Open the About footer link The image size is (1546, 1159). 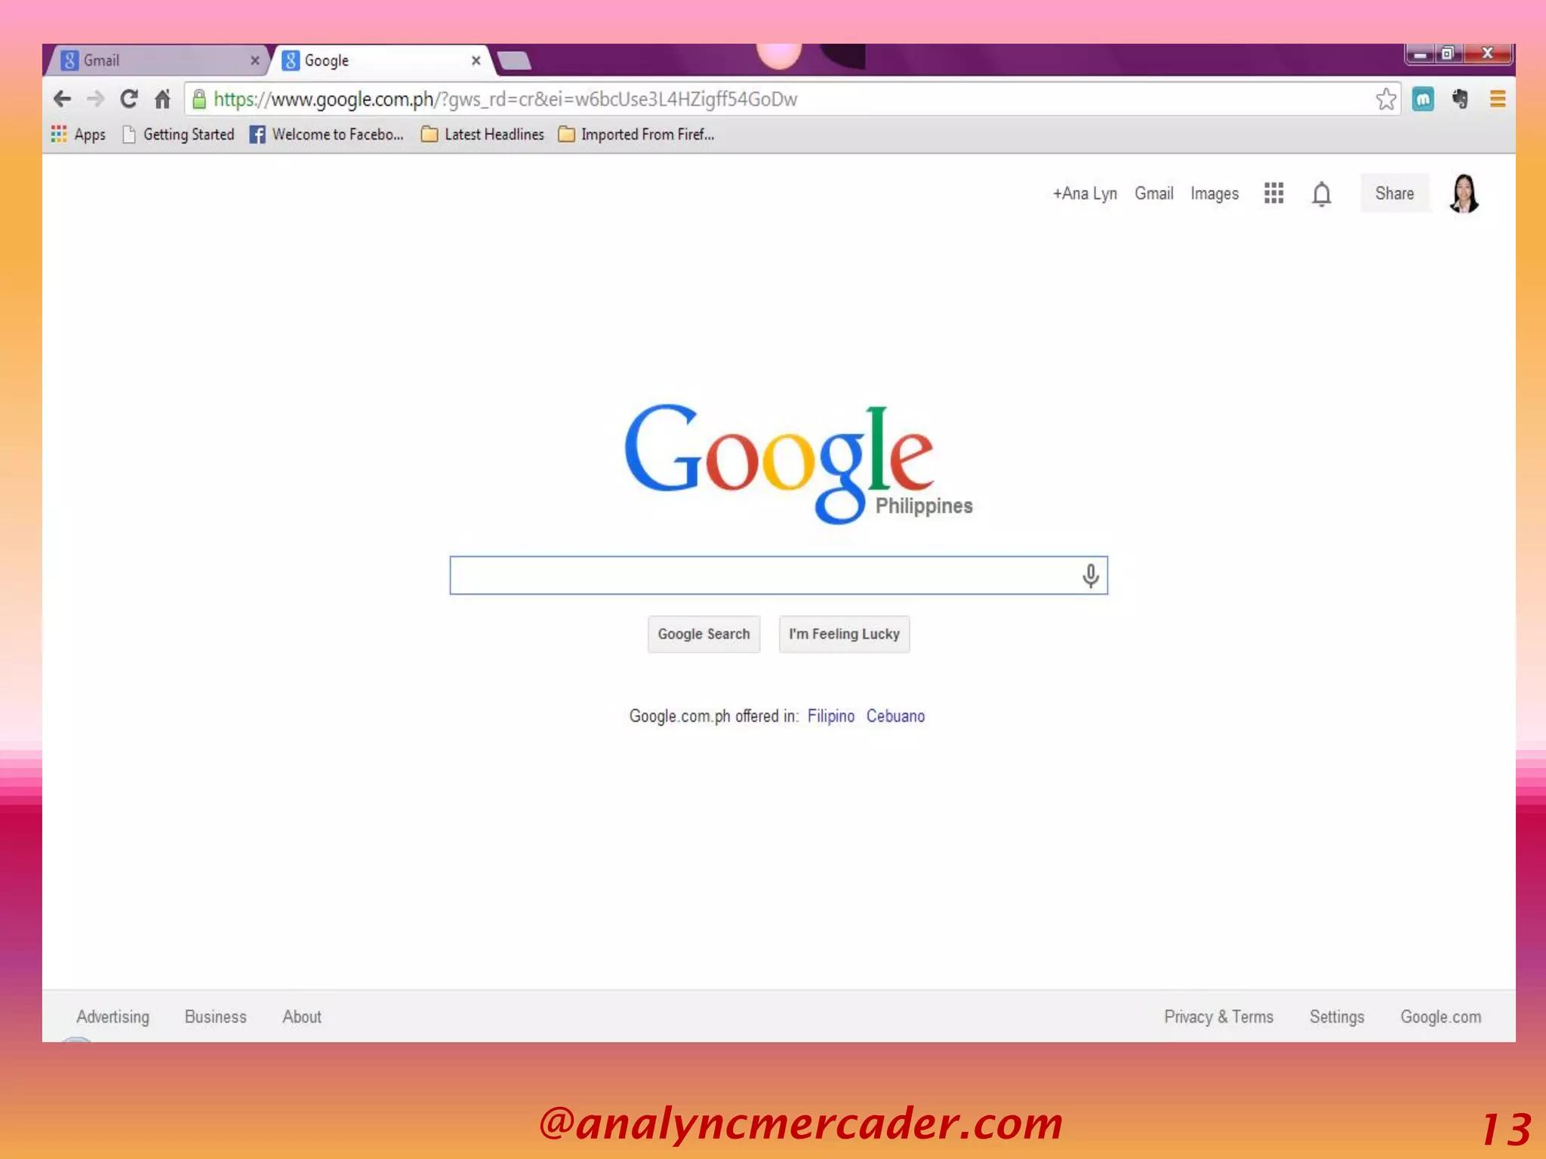click(x=302, y=1017)
